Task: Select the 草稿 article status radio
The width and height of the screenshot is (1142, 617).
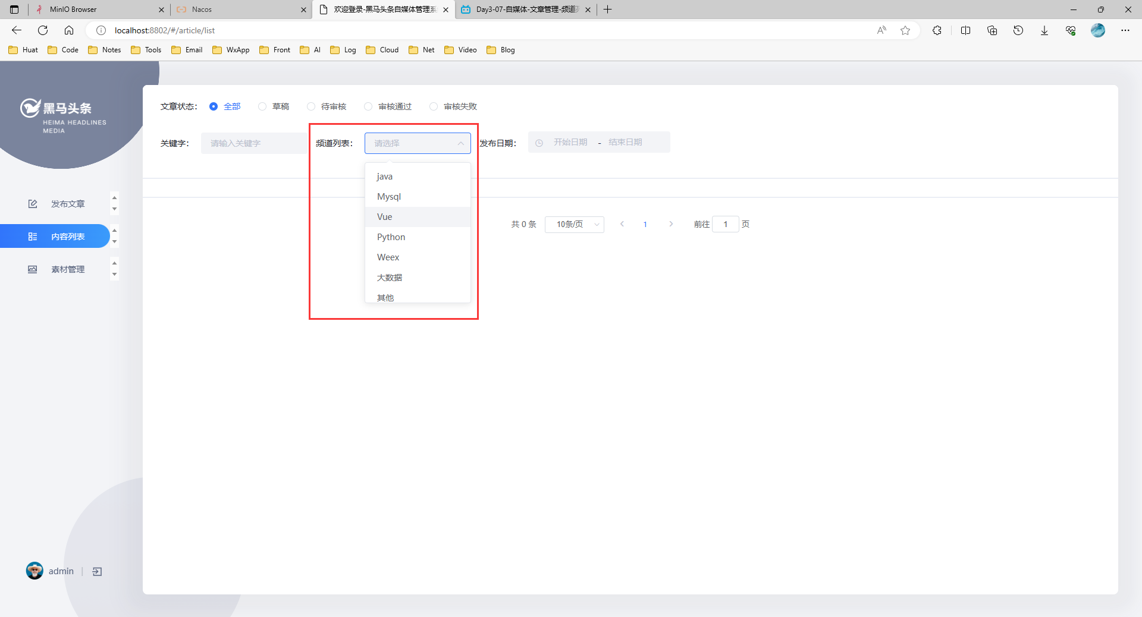Action: [262, 106]
